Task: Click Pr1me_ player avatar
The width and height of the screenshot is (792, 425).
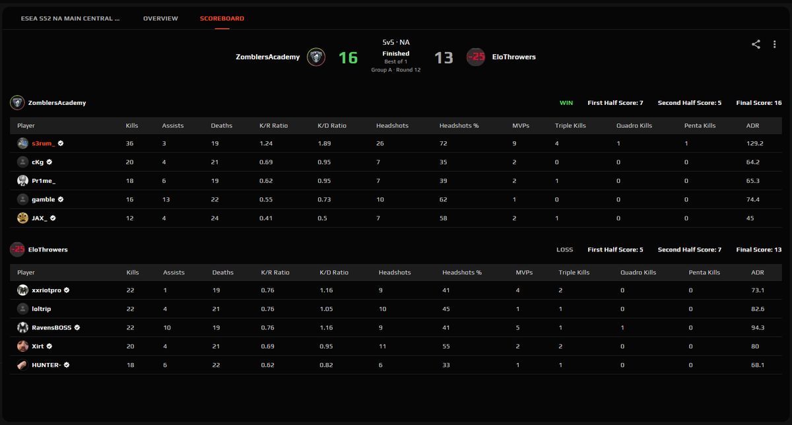Action: point(23,180)
